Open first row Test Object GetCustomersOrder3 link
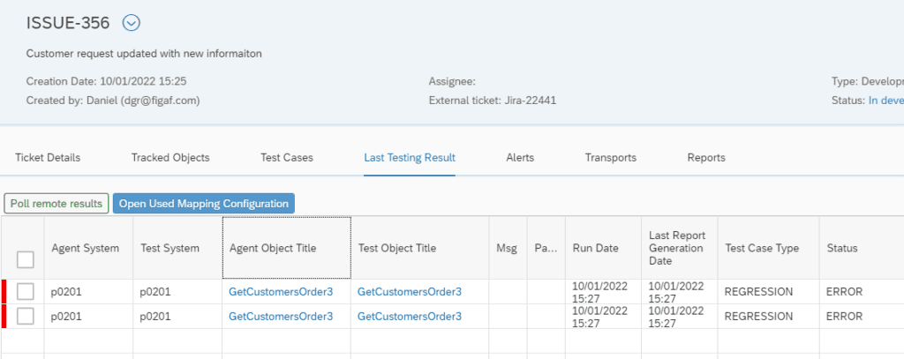The width and height of the screenshot is (904, 359). pos(410,292)
